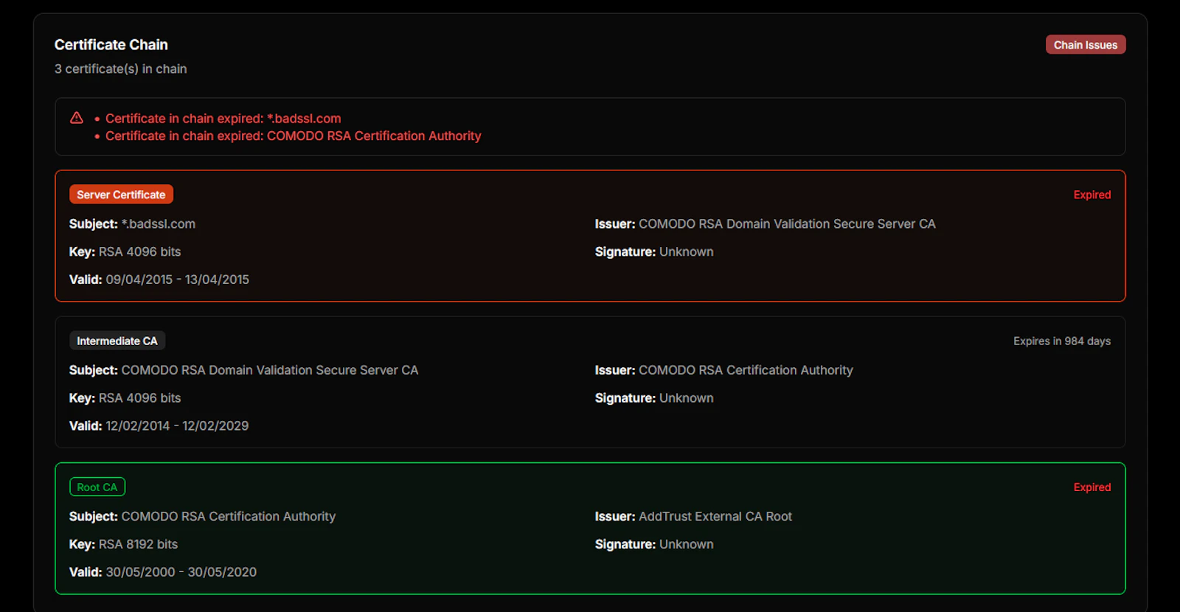This screenshot has height=612, width=1180.
Task: Select the Certificate Chain heading
Action: (111, 45)
